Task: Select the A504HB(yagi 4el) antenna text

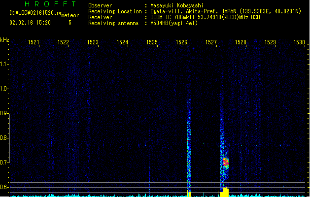Action: (174, 23)
